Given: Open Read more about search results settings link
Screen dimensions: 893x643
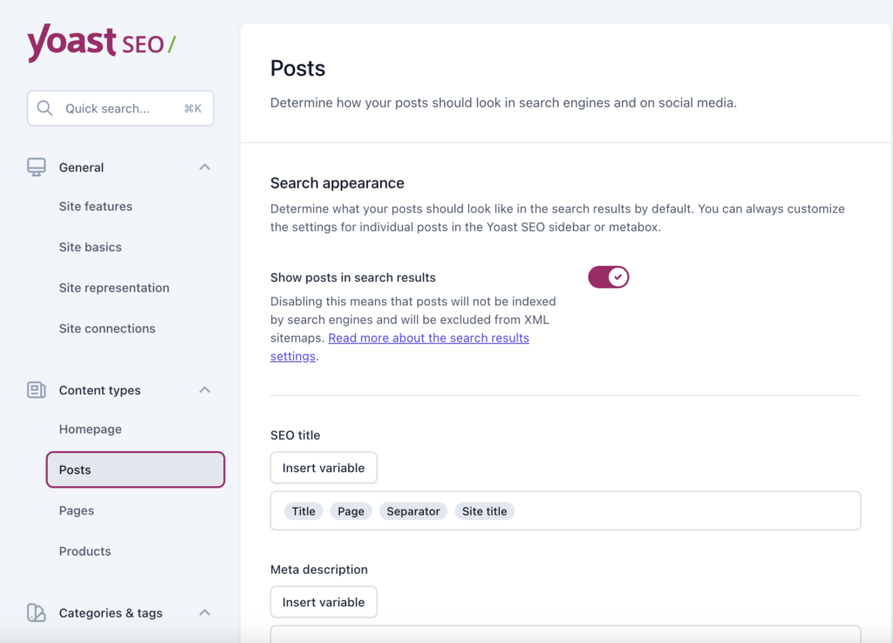Looking at the screenshot, I should (x=428, y=338).
